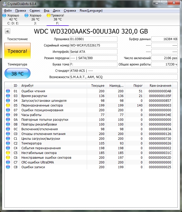Viewport: 182px width, 212px height.
Task: Open the Язык(Language) menu
Action: coord(91,11)
